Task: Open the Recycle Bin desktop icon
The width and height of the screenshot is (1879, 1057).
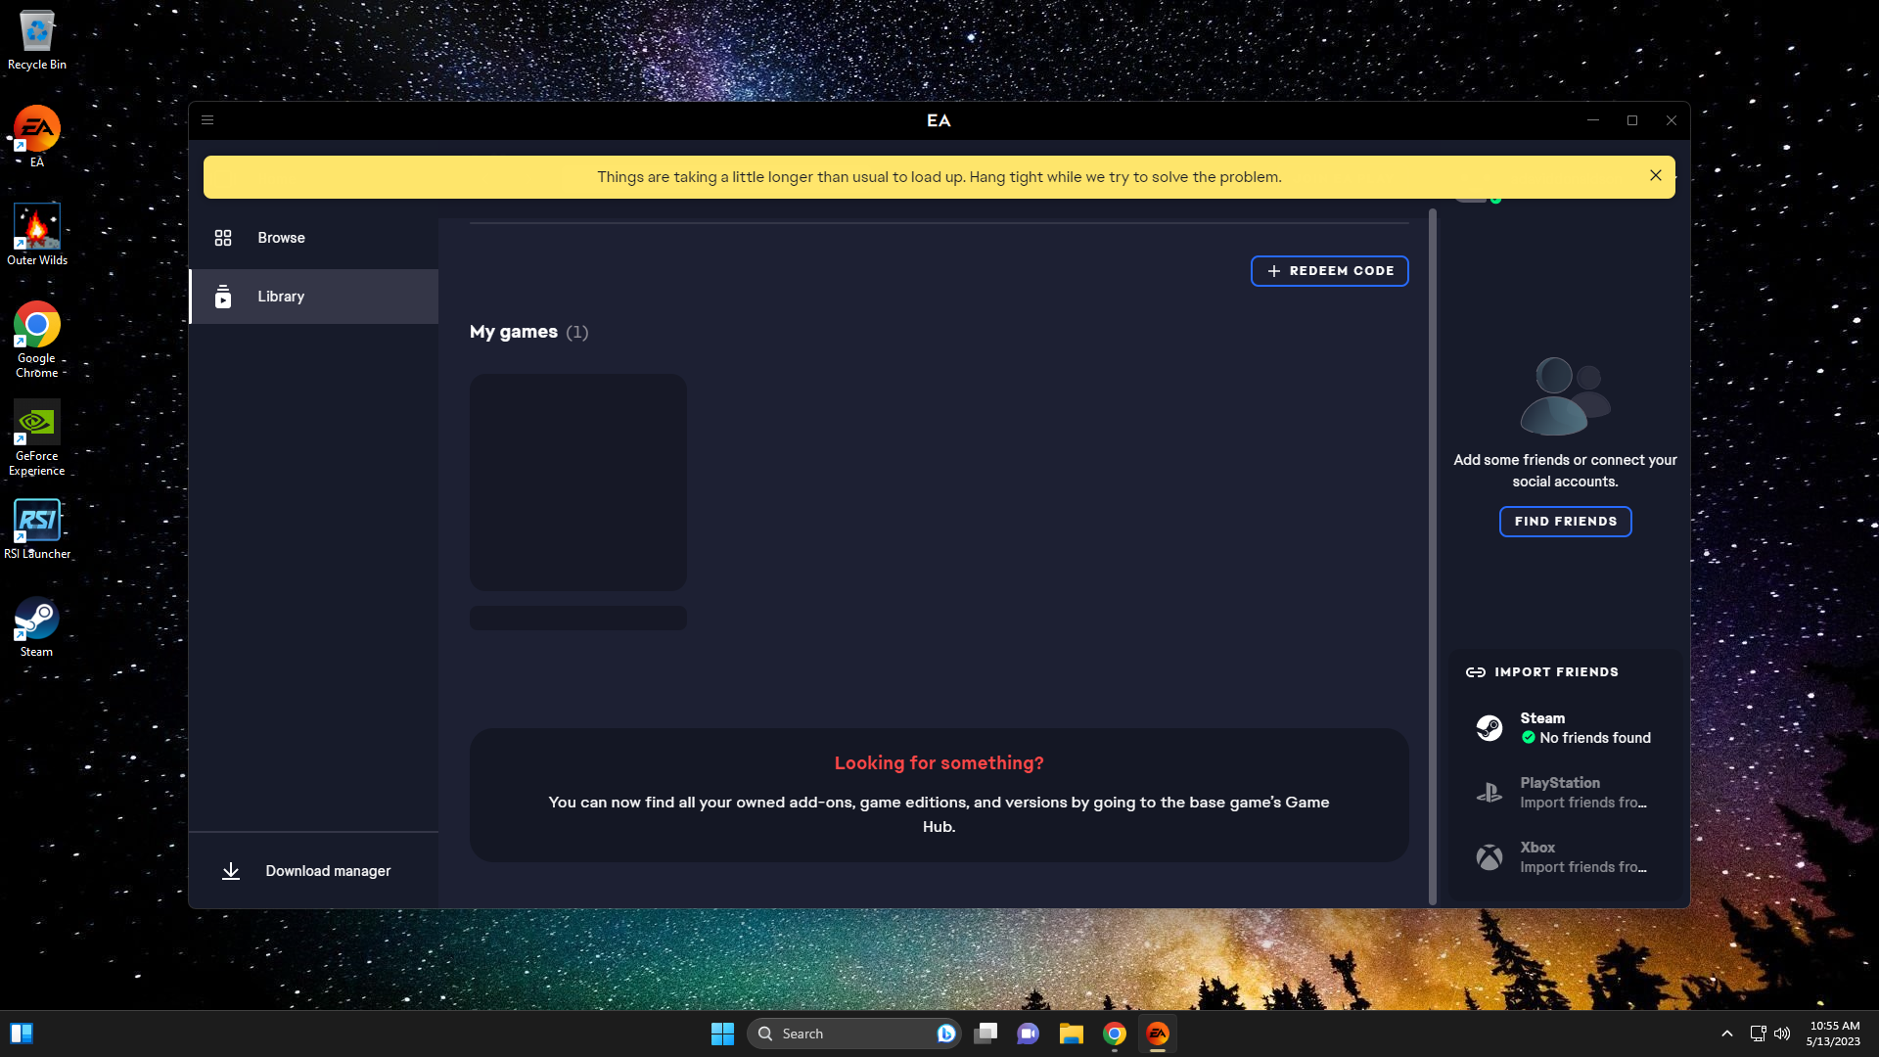Action: point(37,40)
